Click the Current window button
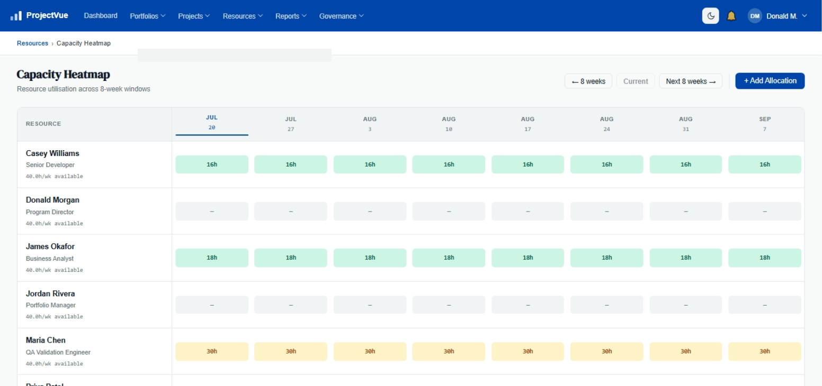Image resolution: width=822 pixels, height=386 pixels. click(x=636, y=81)
